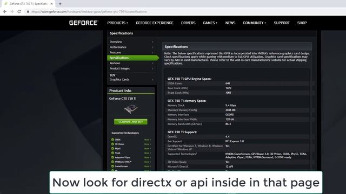Visit the Shop link

302,23
